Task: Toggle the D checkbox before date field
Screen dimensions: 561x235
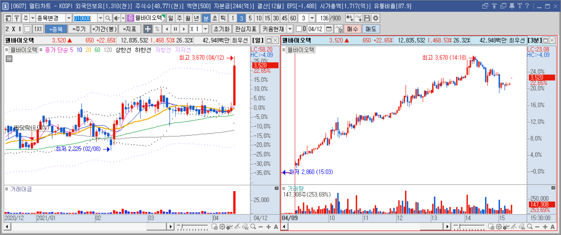Action: click(x=299, y=29)
